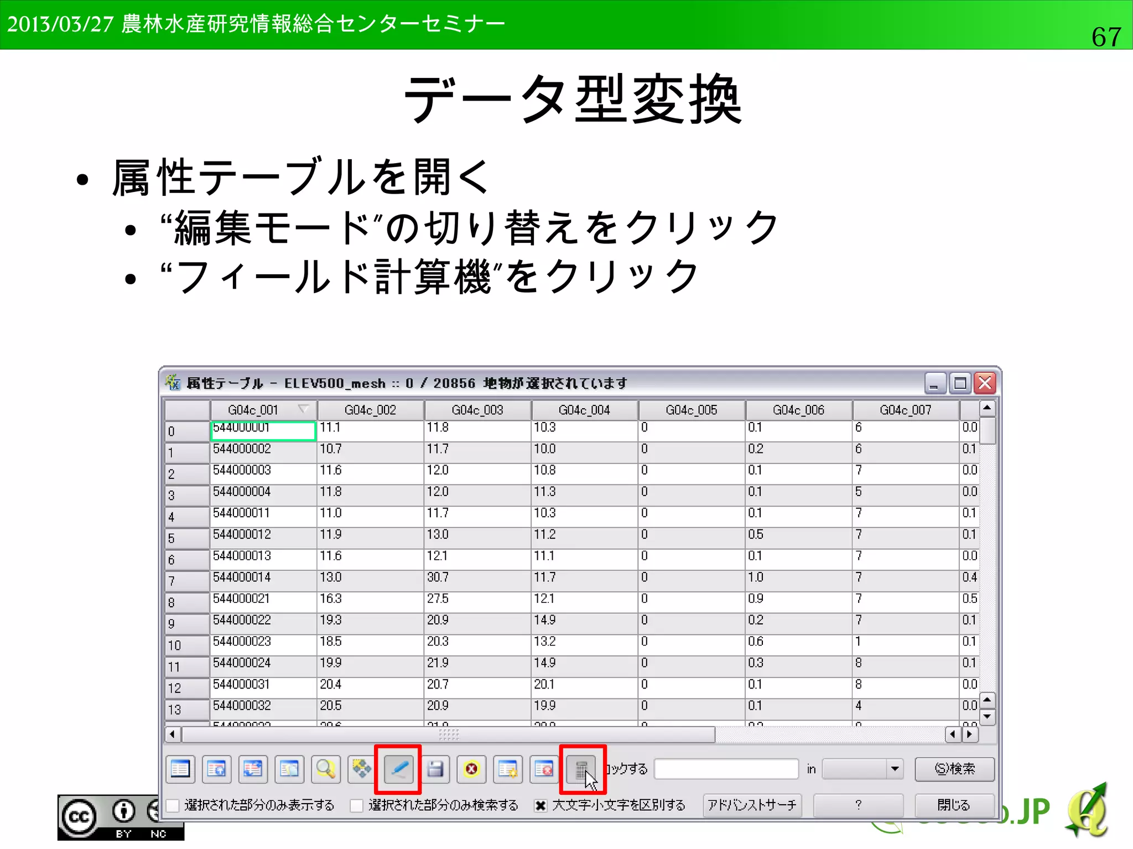The height and width of the screenshot is (849, 1133).
Task: Click the G04c_004 column header
Action: [x=584, y=410]
